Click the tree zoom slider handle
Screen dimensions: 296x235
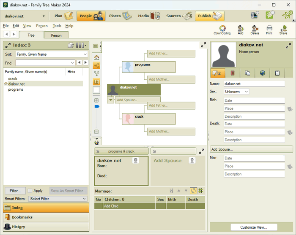96,107
